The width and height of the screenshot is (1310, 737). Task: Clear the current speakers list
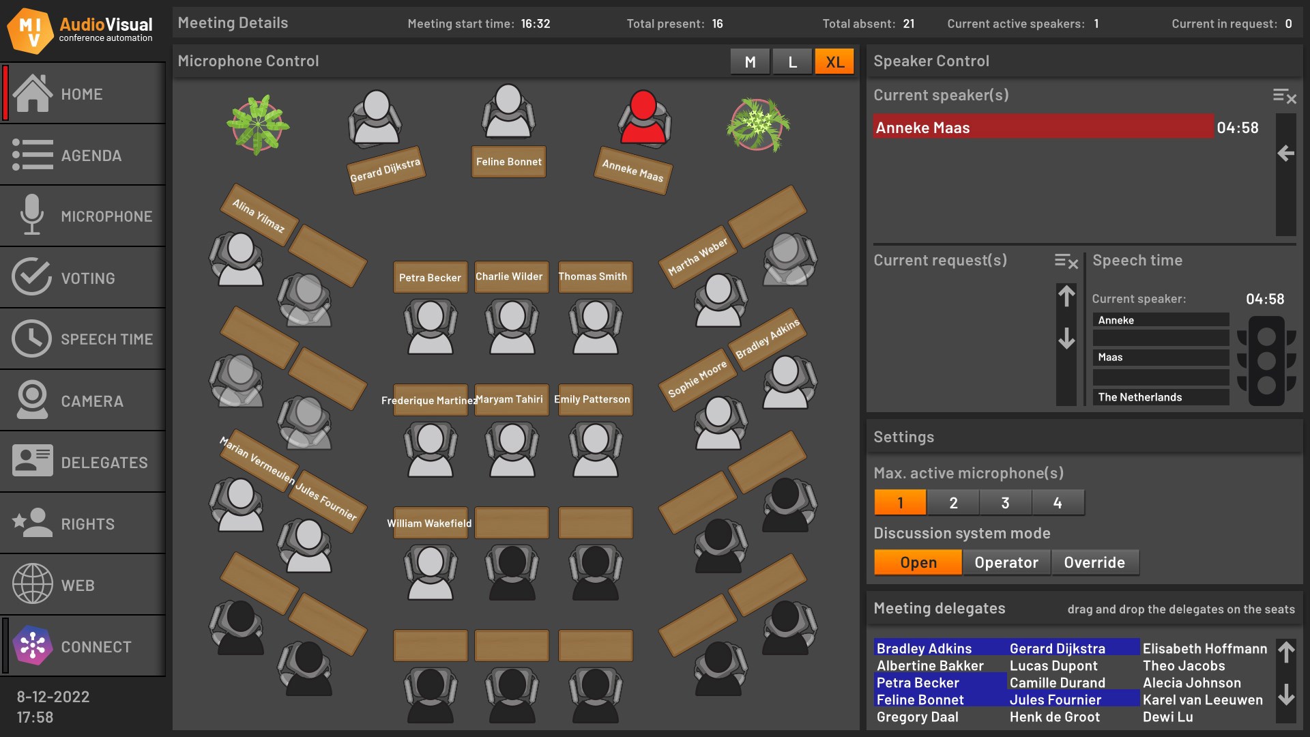(1285, 98)
